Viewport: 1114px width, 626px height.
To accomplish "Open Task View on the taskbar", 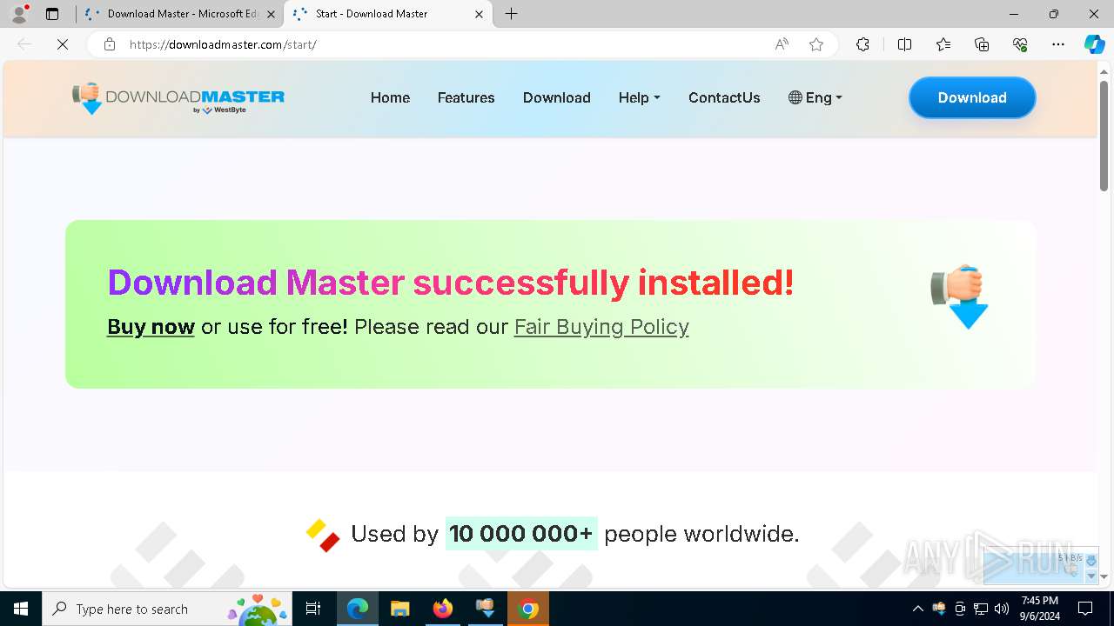I will point(314,609).
